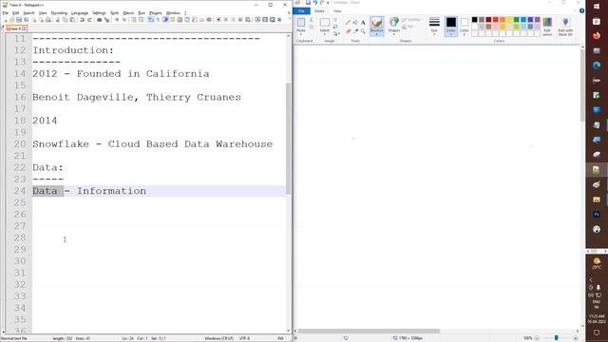This screenshot has width=608, height=342.
Task: Open Customize Quick Access Toolbar arrow in Paint
Action: (x=328, y=3)
